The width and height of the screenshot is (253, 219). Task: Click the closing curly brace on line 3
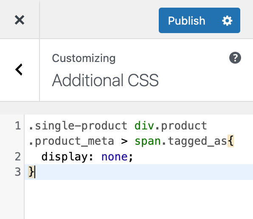tap(31, 172)
